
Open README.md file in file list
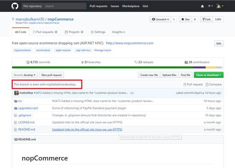[x=26, y=129]
